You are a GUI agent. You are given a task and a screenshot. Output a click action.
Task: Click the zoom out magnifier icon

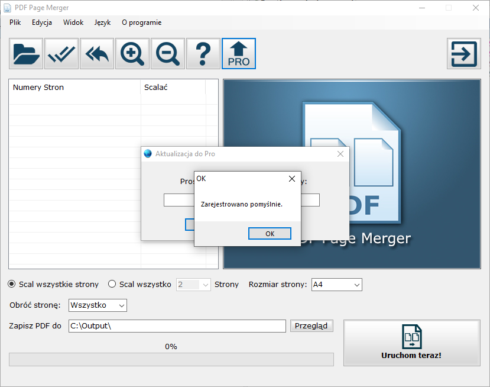point(168,54)
